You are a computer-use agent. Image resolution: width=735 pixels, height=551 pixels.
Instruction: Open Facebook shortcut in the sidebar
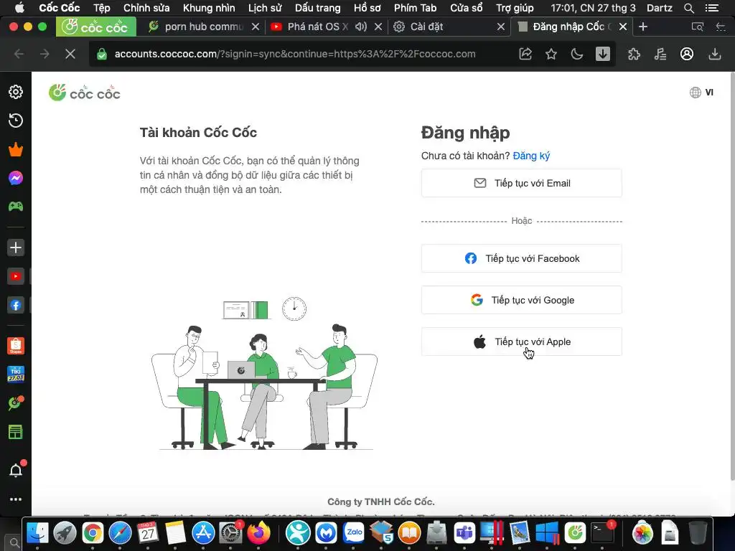pyautogui.click(x=16, y=306)
